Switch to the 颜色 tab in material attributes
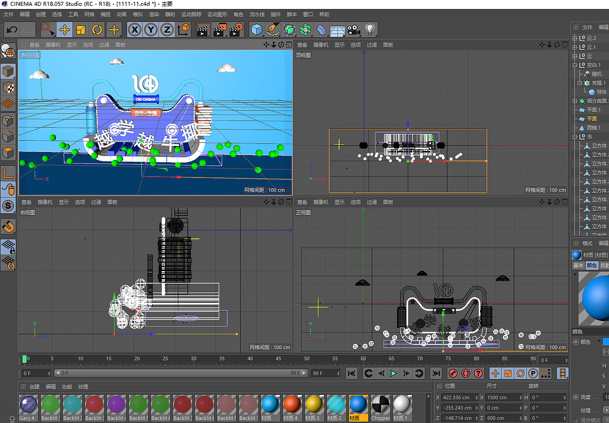Image resolution: width=609 pixels, height=423 pixels. (591, 265)
